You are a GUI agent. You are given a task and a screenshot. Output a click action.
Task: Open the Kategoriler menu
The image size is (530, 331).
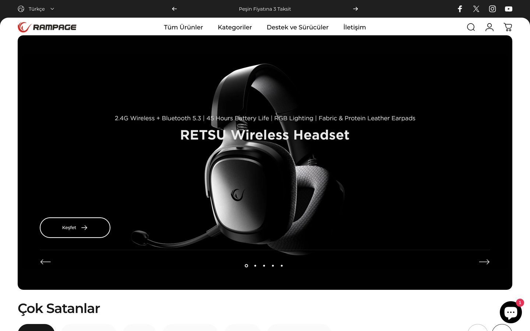235,27
